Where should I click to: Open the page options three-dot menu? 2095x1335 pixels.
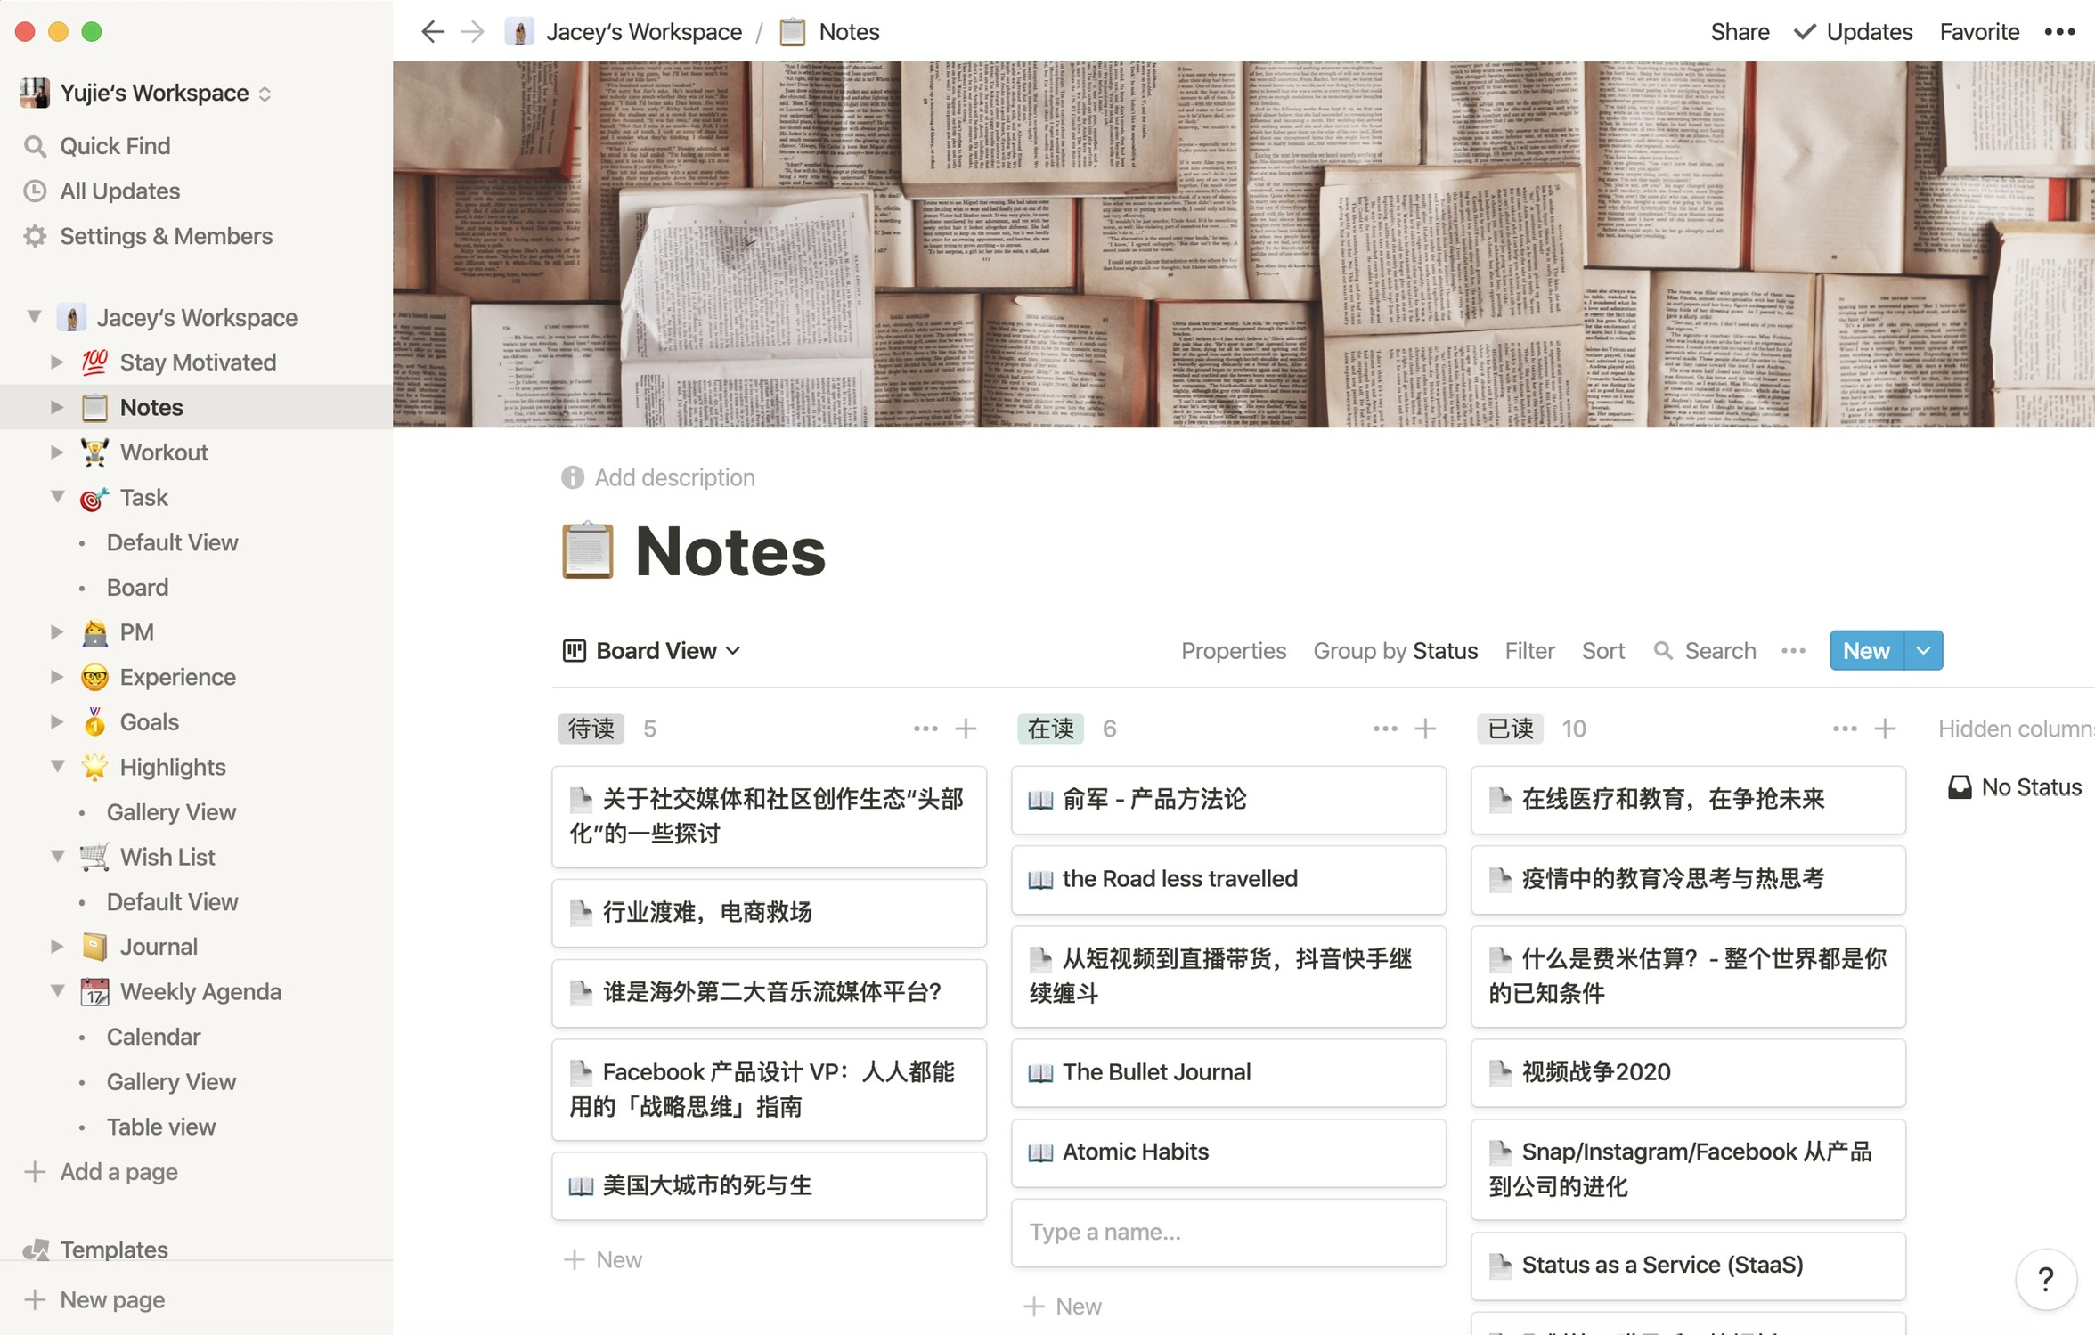coord(2059,32)
